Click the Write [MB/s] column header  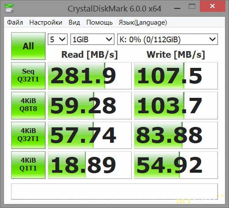coord(176,55)
